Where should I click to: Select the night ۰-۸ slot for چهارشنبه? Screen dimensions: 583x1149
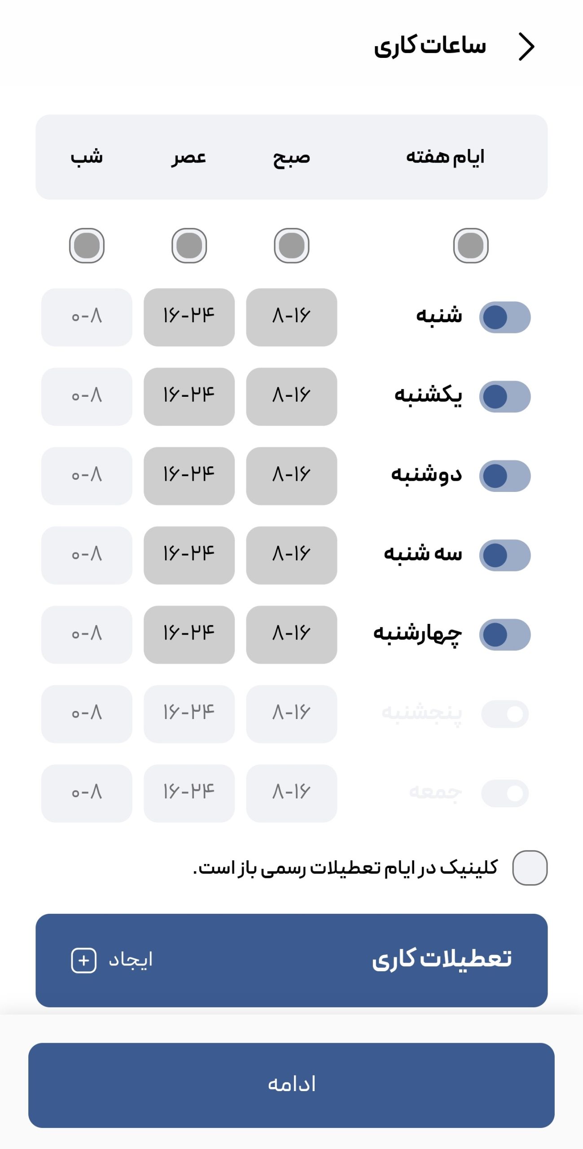(x=87, y=635)
